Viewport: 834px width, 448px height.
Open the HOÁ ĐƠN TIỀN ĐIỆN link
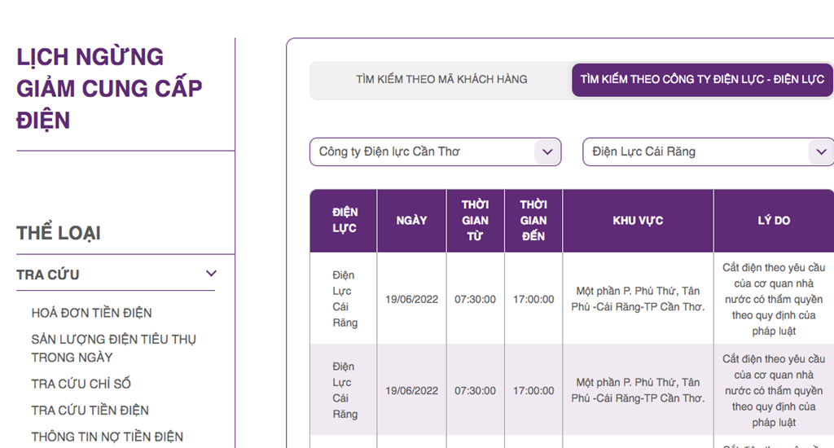tap(91, 313)
